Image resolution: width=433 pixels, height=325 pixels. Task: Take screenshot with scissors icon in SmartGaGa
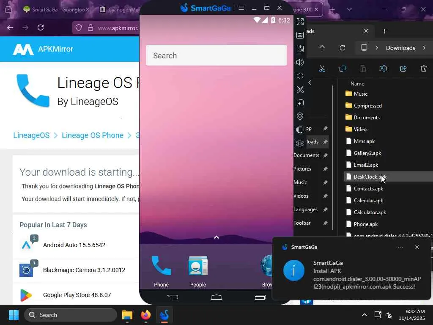click(300, 89)
